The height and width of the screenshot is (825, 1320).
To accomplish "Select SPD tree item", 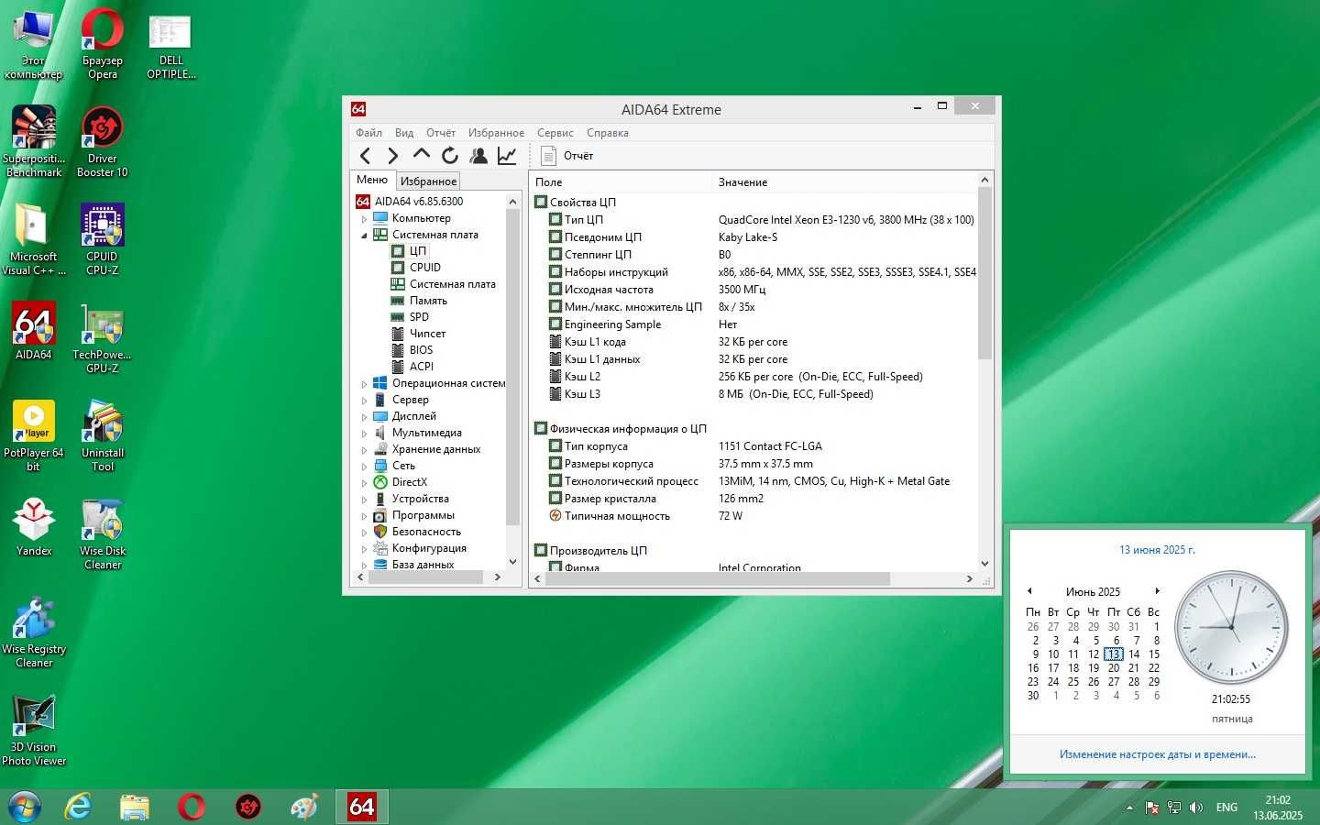I will 419,317.
